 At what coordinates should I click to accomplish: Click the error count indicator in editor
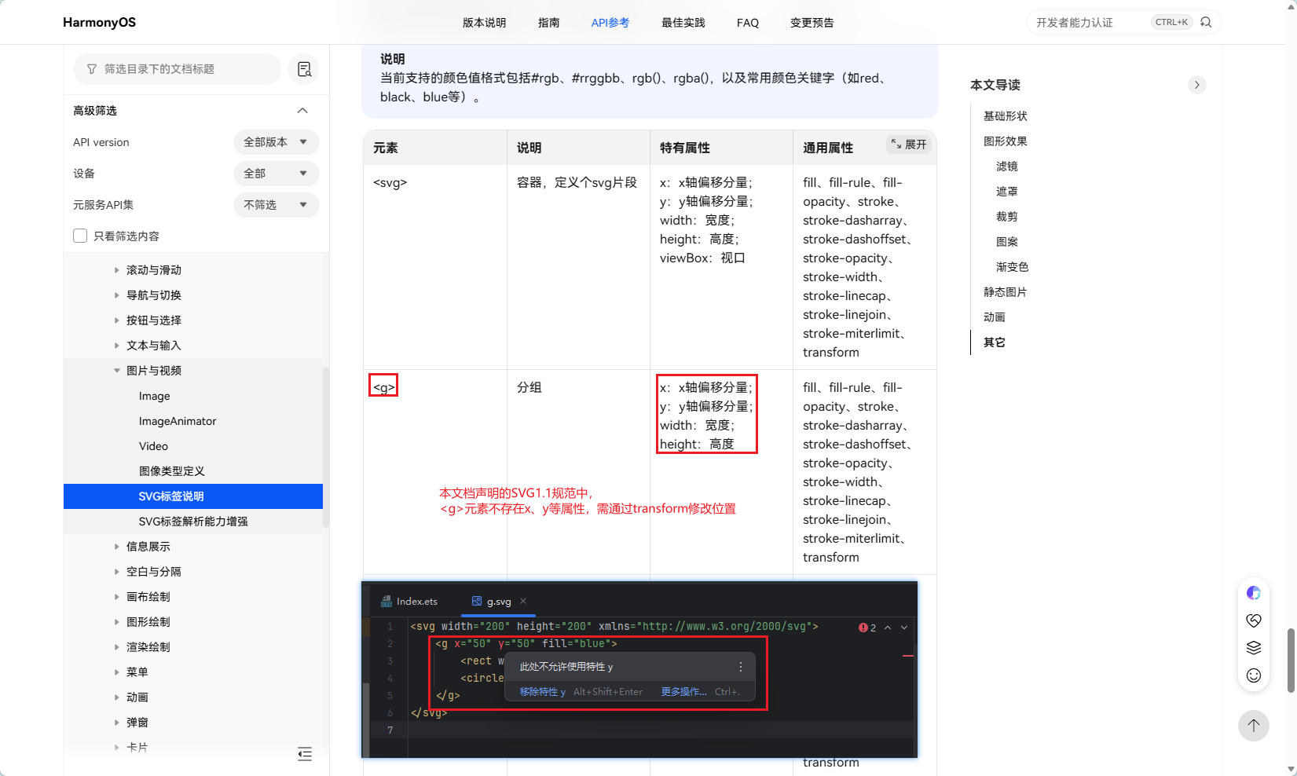coord(867,628)
